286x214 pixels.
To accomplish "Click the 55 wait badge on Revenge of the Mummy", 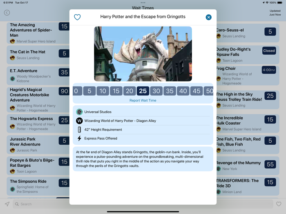I will pos(270,164).
